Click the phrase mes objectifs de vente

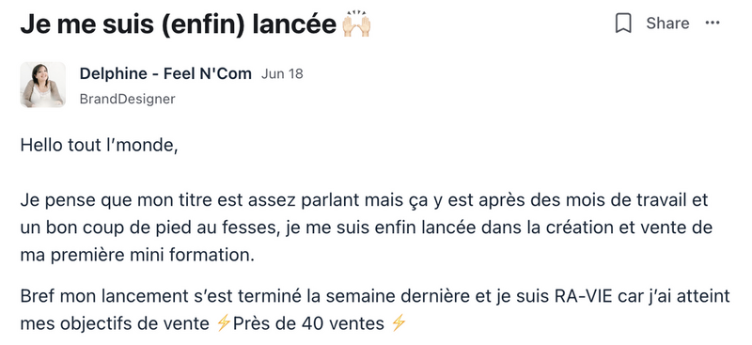point(115,324)
